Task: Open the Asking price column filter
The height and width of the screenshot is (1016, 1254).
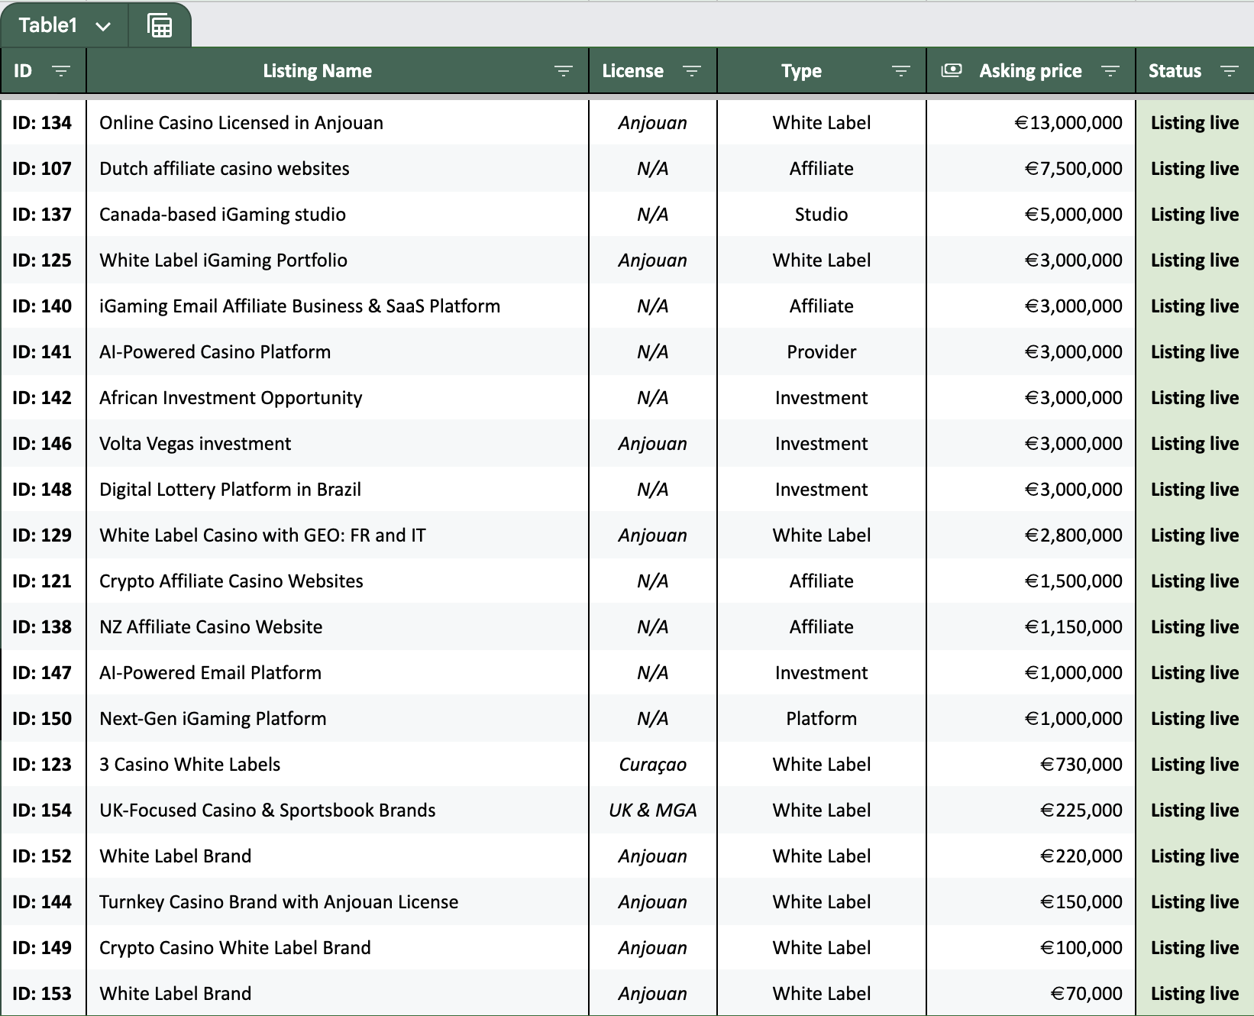Action: point(1110,71)
